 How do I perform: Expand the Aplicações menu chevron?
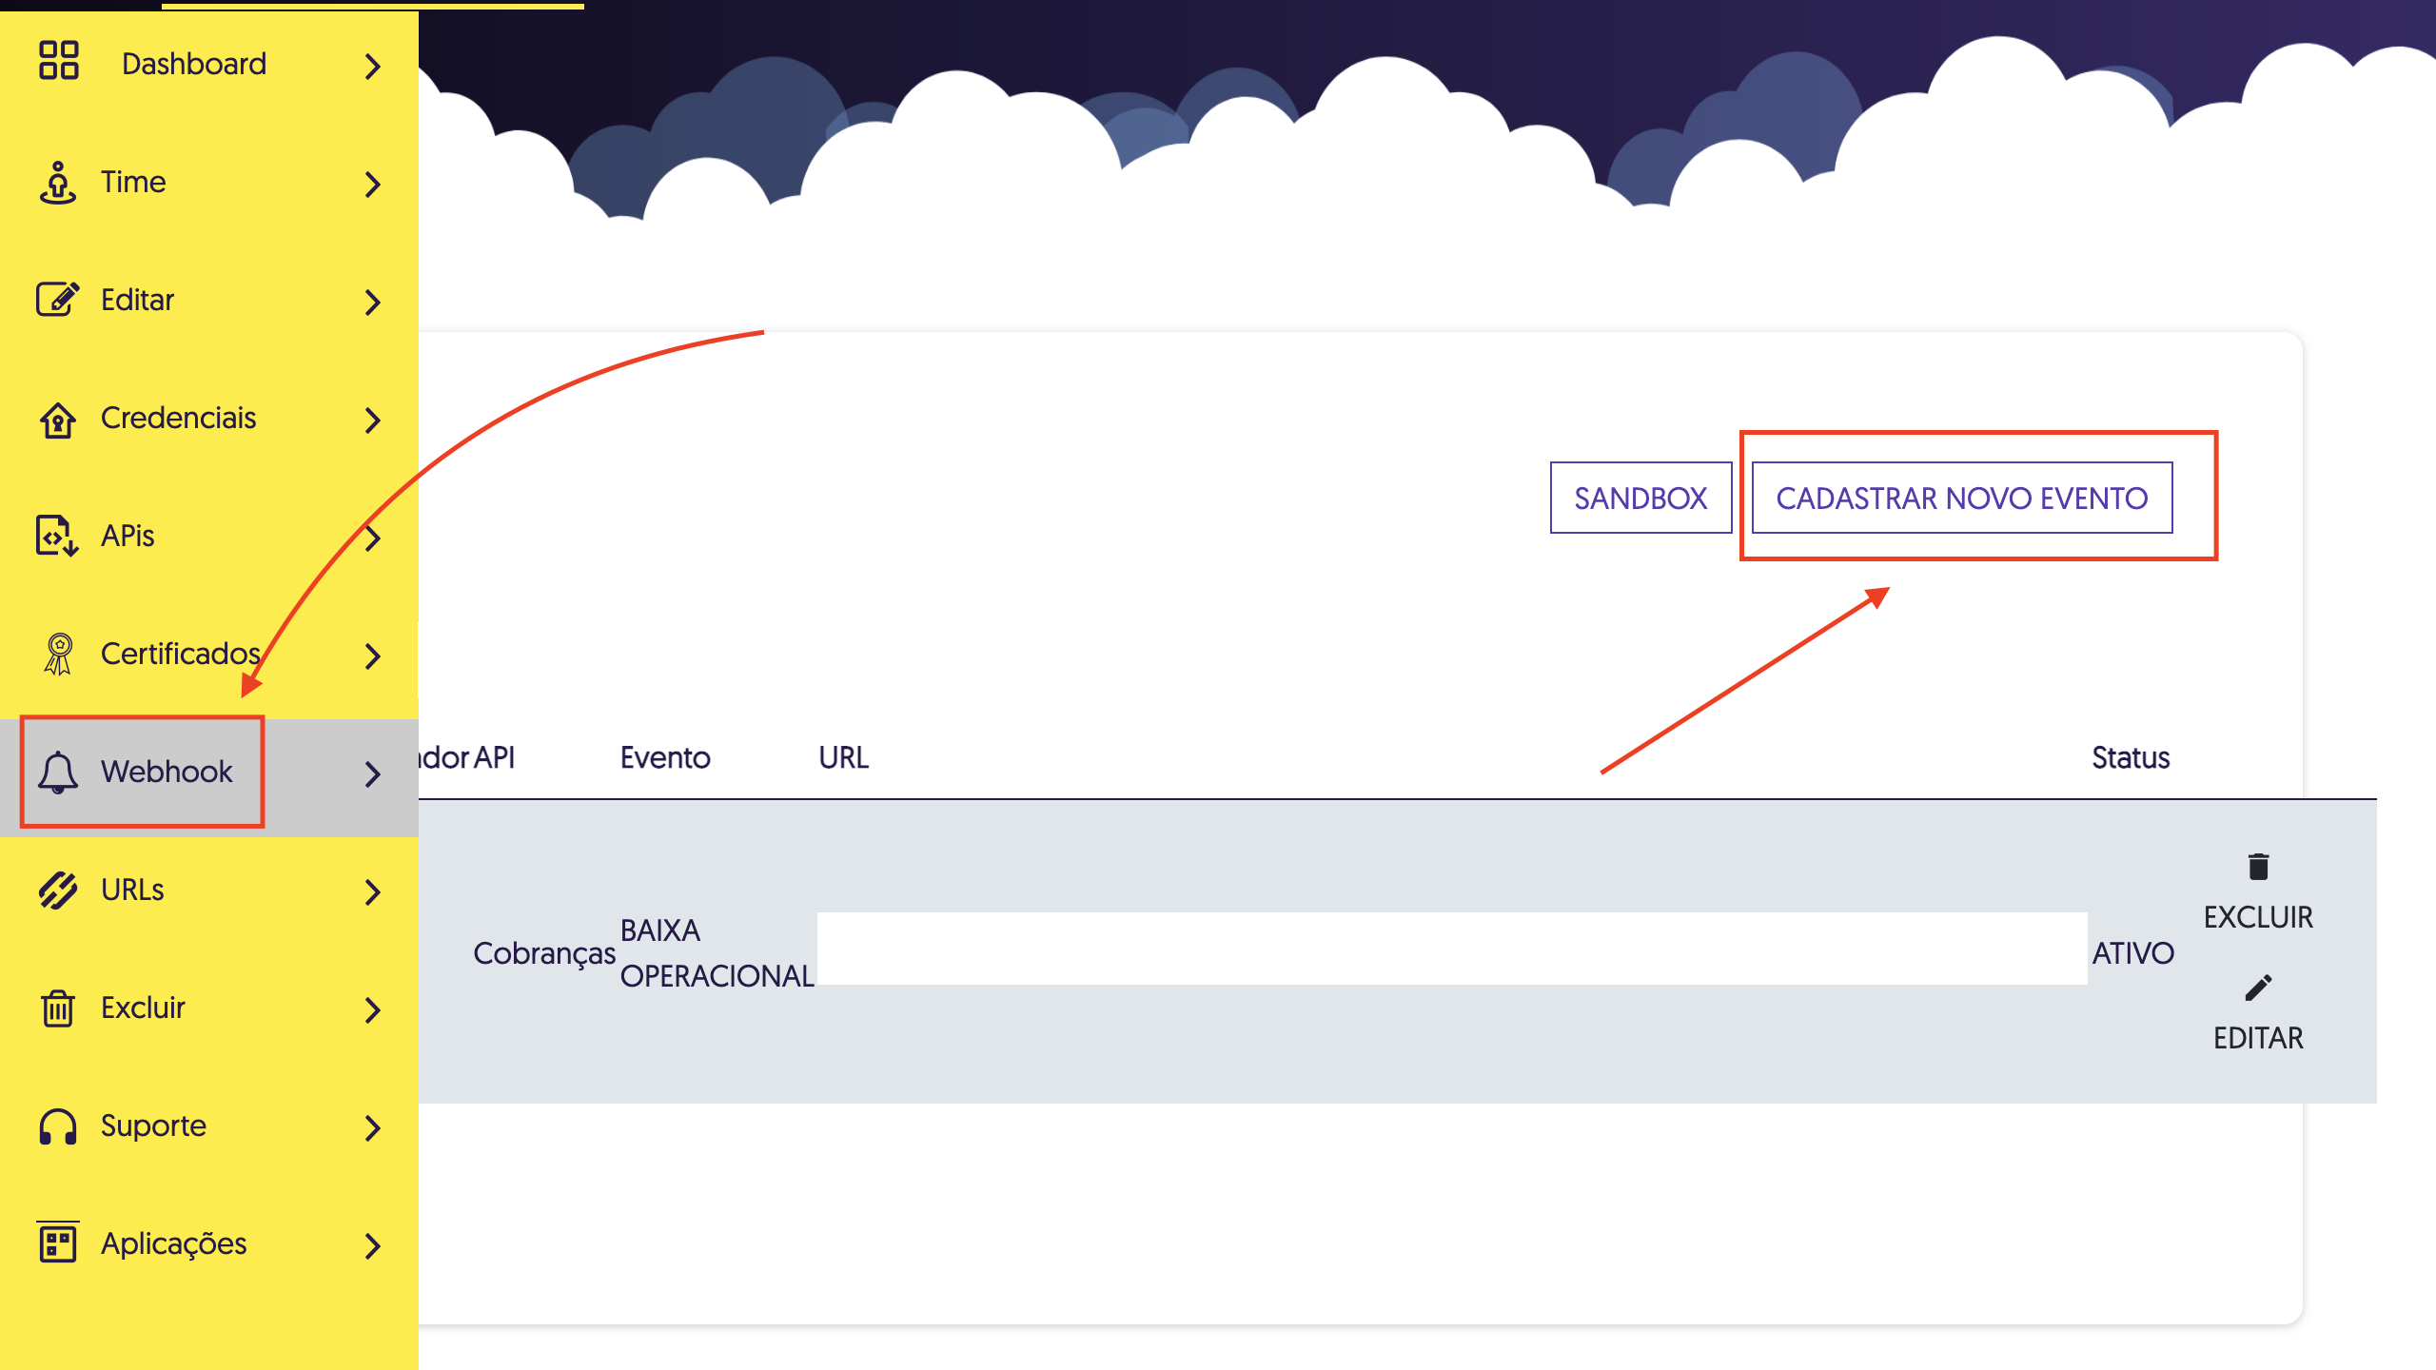point(373,1245)
